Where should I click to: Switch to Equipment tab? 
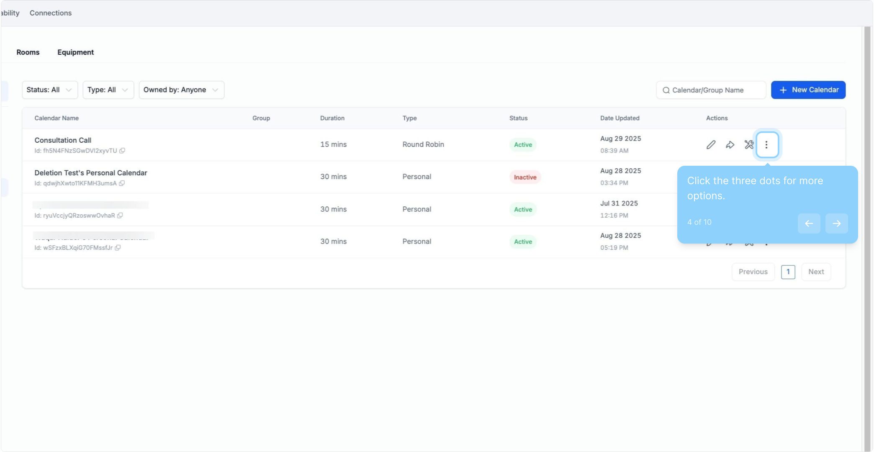pos(75,52)
